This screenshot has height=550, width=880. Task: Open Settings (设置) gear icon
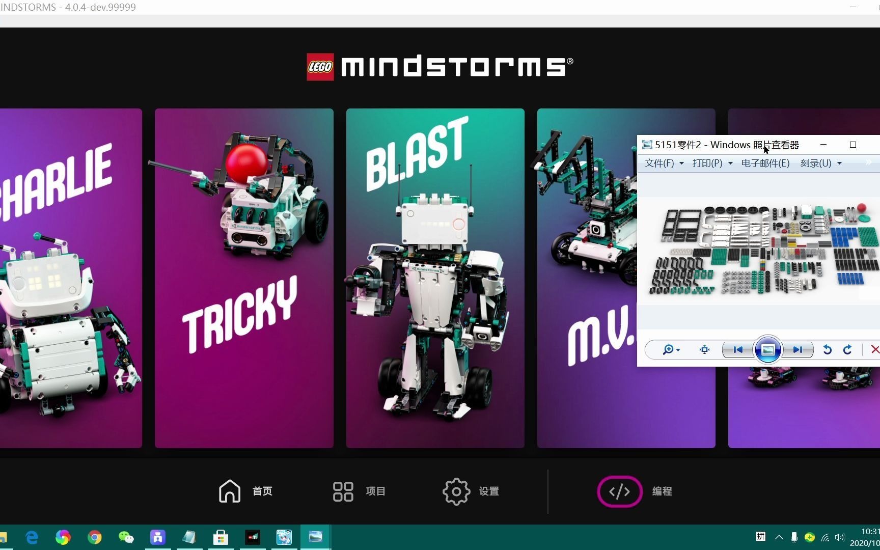click(456, 491)
